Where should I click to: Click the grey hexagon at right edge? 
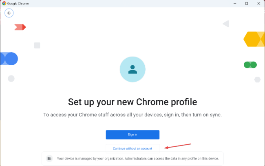click(x=257, y=80)
